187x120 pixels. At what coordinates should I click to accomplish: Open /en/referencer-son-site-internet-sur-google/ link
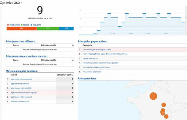point(100,63)
